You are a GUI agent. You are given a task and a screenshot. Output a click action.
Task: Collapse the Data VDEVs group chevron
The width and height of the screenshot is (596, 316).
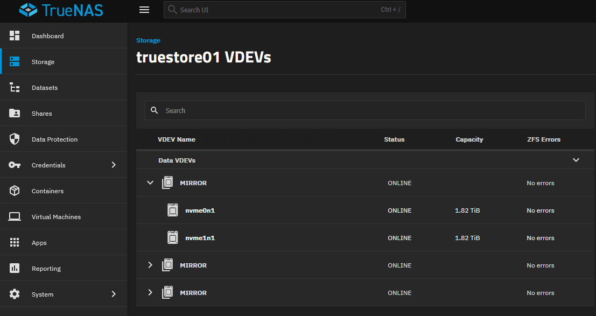click(576, 160)
